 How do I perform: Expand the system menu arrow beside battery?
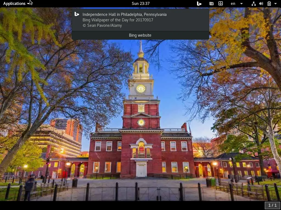(x=276, y=4)
